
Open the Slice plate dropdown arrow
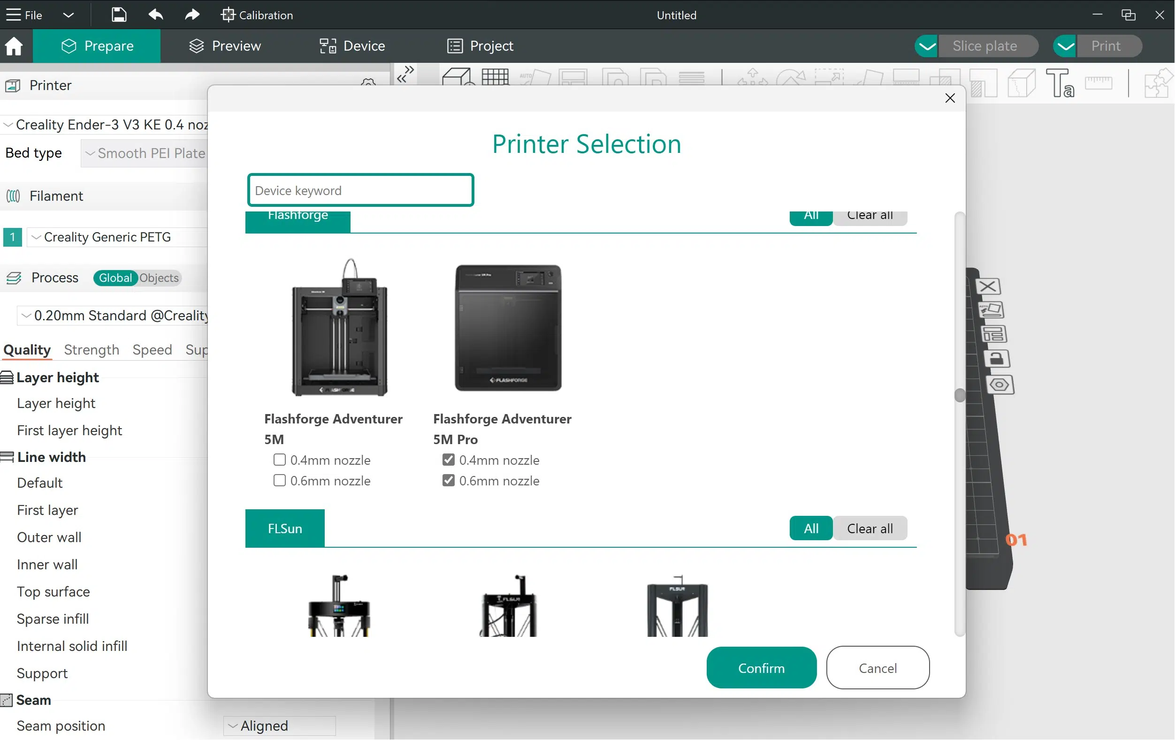coord(927,46)
